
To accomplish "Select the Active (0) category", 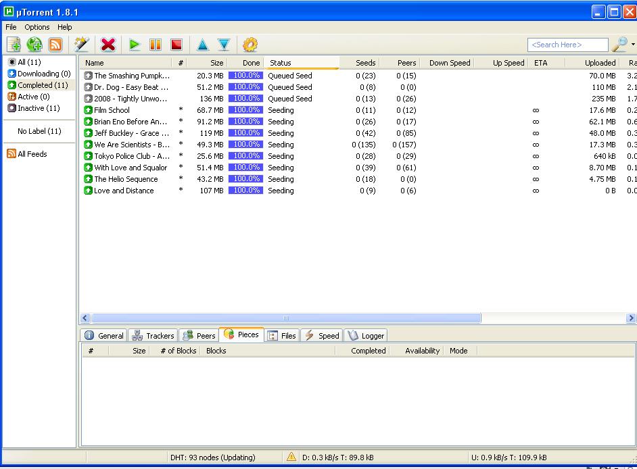I will click(x=29, y=97).
